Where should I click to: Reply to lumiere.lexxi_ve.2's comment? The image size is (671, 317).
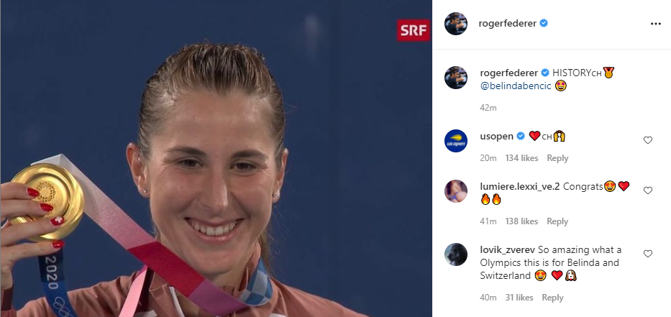pos(557,221)
